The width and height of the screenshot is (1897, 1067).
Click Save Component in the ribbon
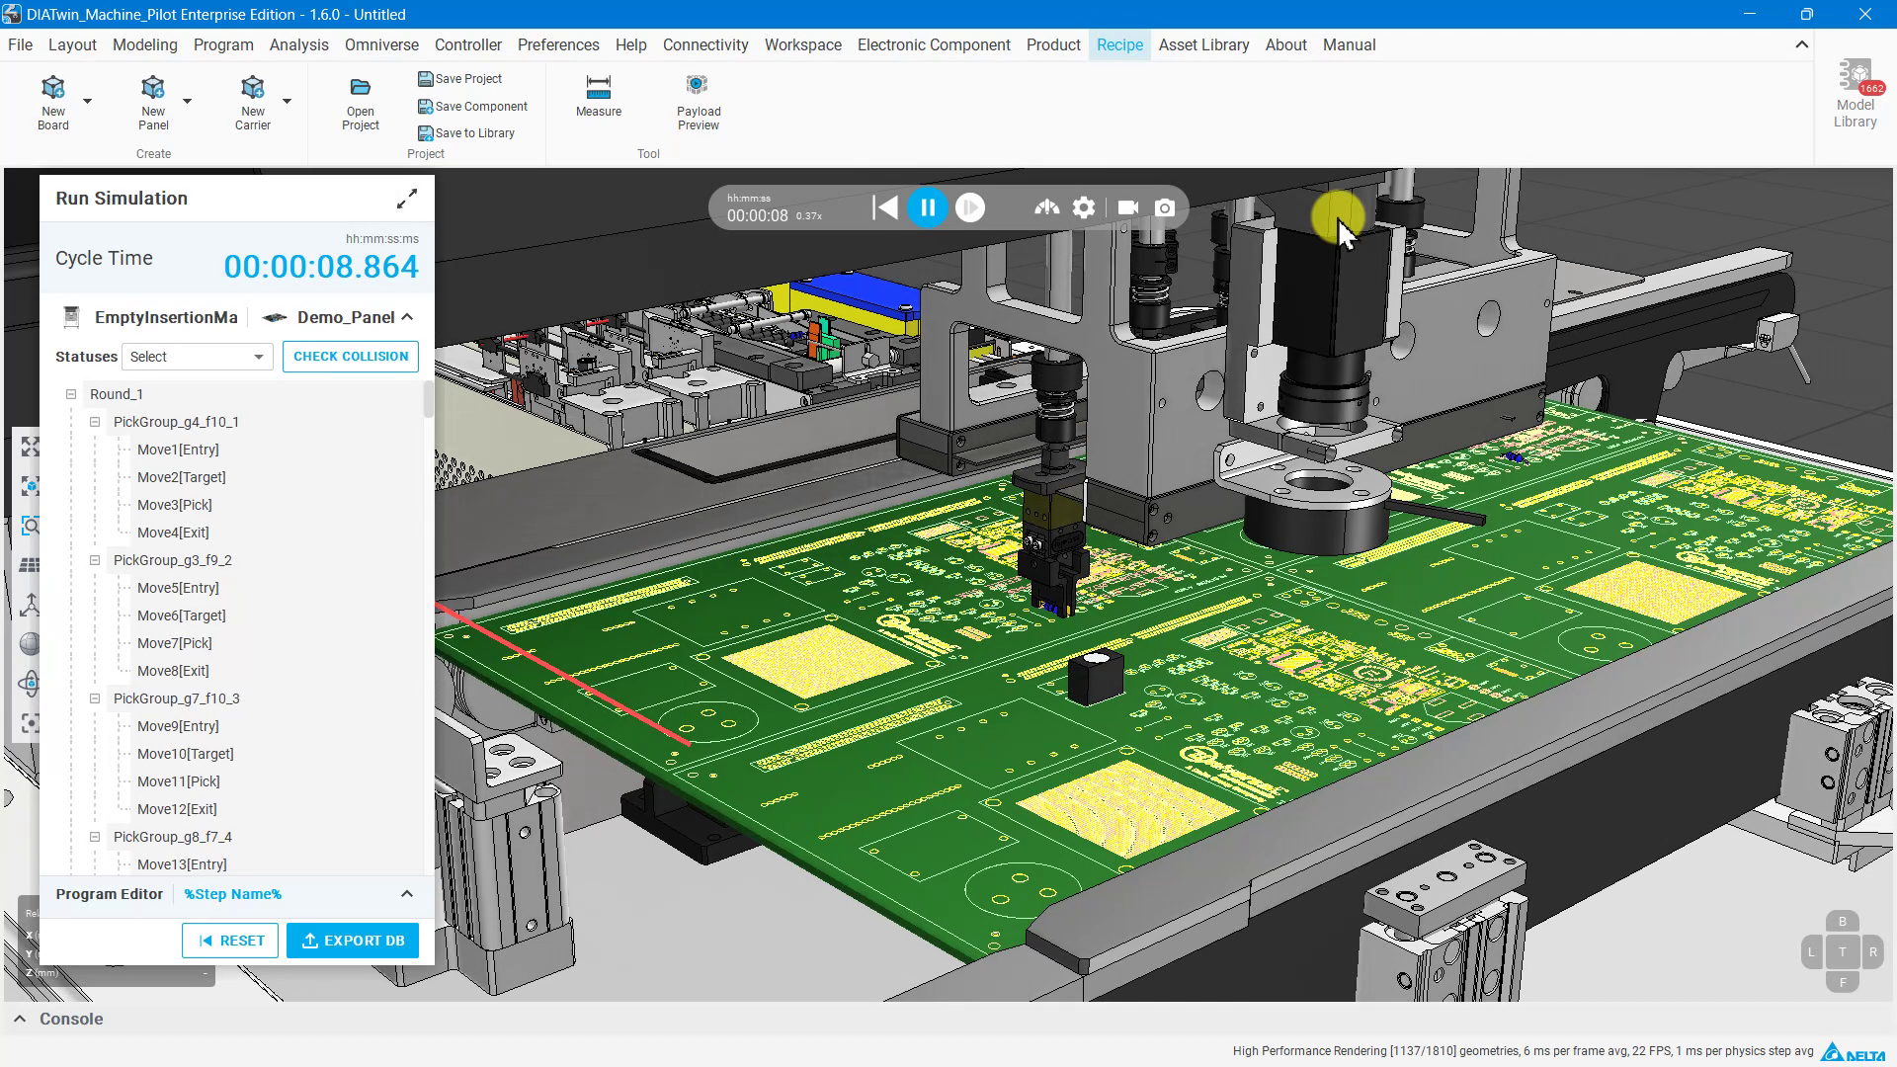473,107
